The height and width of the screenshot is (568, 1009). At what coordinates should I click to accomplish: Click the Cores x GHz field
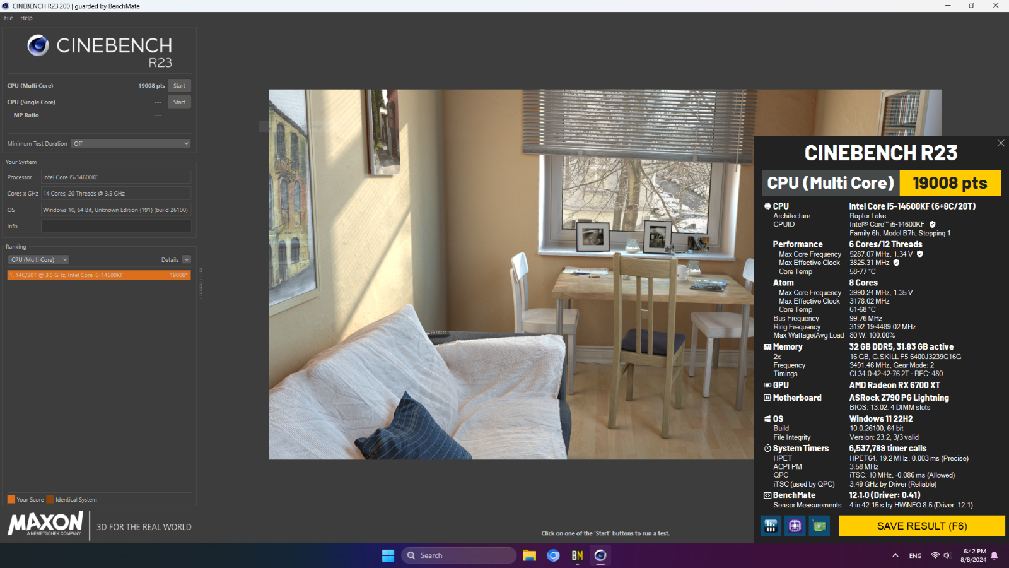pos(116,194)
